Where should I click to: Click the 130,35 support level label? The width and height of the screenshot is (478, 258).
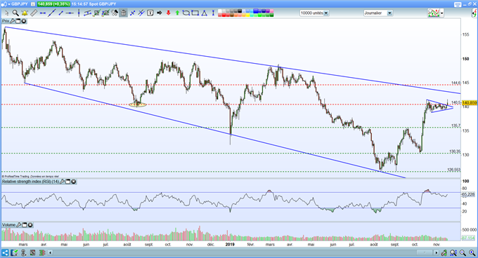(455, 151)
